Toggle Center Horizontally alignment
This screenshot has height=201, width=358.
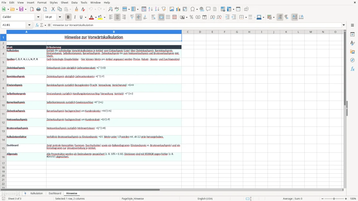[x=117, y=17]
